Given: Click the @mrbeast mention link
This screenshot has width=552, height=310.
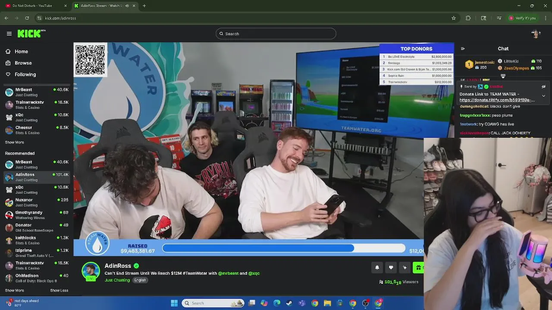Looking at the screenshot, I should tap(228, 273).
